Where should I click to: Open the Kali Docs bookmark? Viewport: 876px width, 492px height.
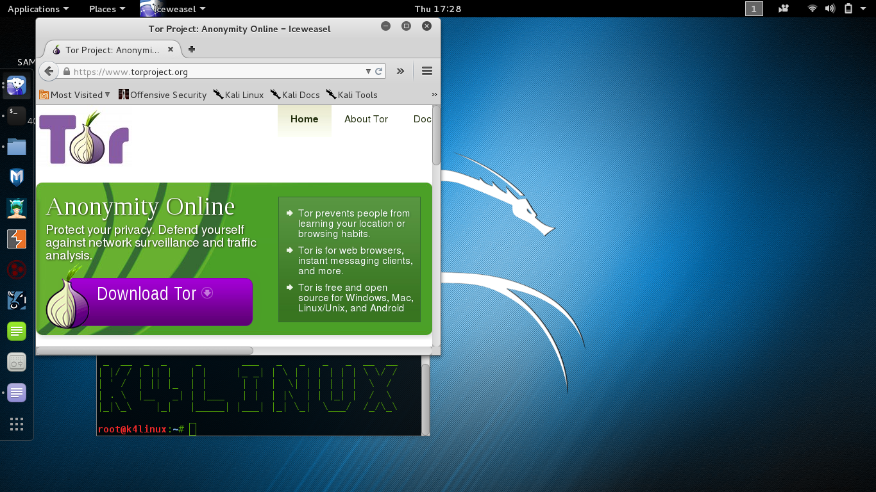[295, 95]
